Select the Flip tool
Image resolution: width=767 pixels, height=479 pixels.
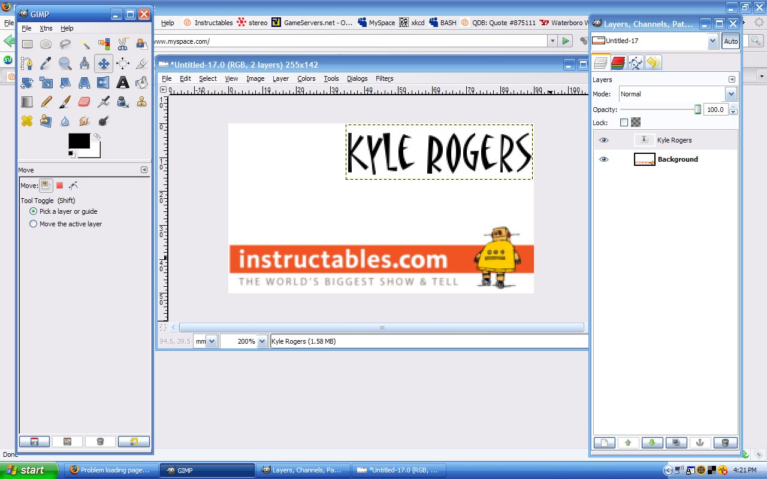104,82
